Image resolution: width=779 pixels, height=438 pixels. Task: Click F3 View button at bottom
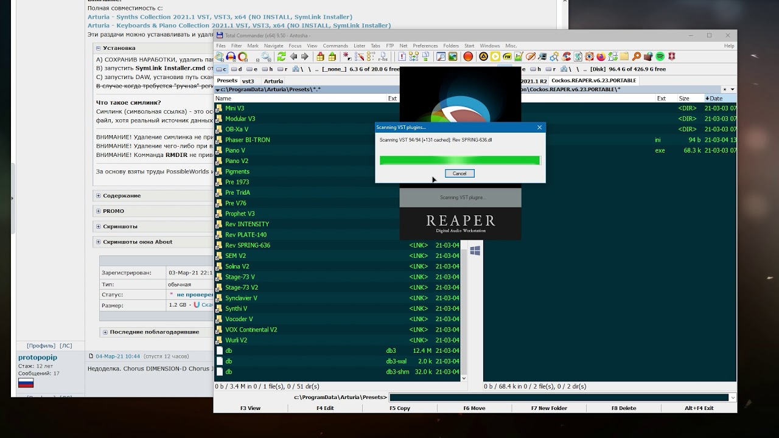250,408
